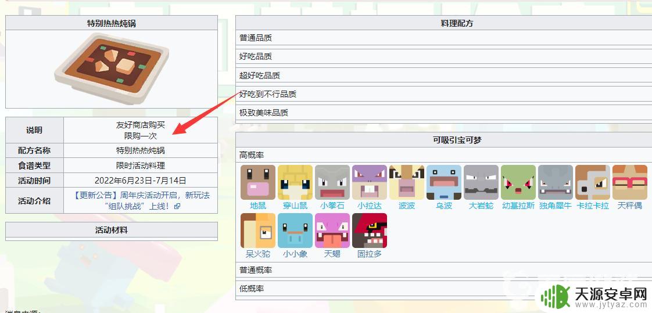Click the 固拉多 Pokémon icon
The height and width of the screenshot is (313, 652).
point(370,231)
